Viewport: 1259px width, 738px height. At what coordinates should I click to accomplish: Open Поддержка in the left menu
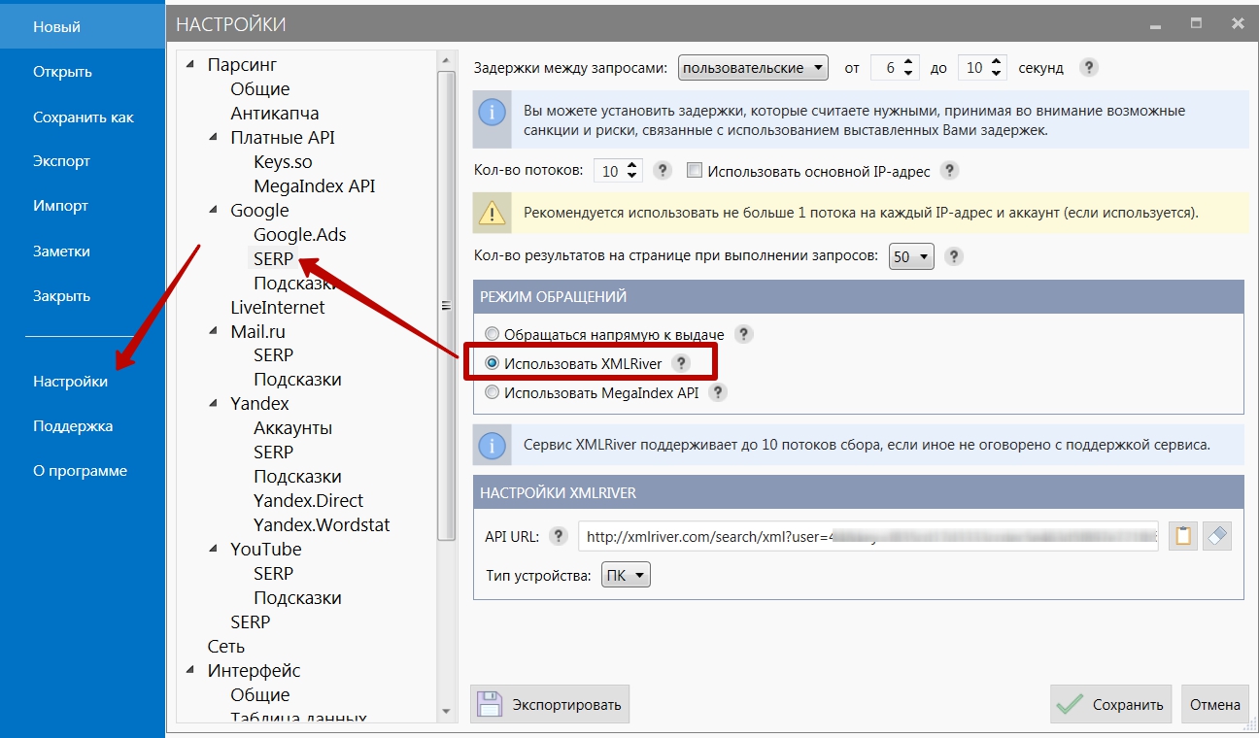click(73, 426)
